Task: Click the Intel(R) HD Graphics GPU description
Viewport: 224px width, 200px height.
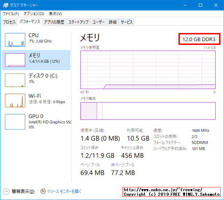Action: [x=50, y=122]
